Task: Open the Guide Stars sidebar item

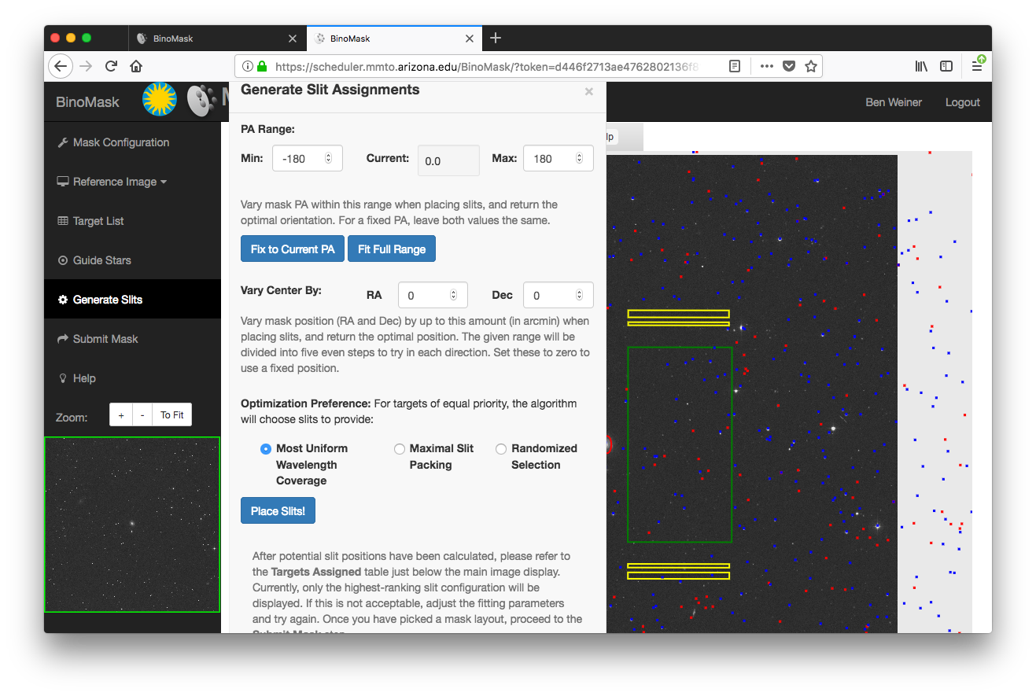Action: pos(101,260)
